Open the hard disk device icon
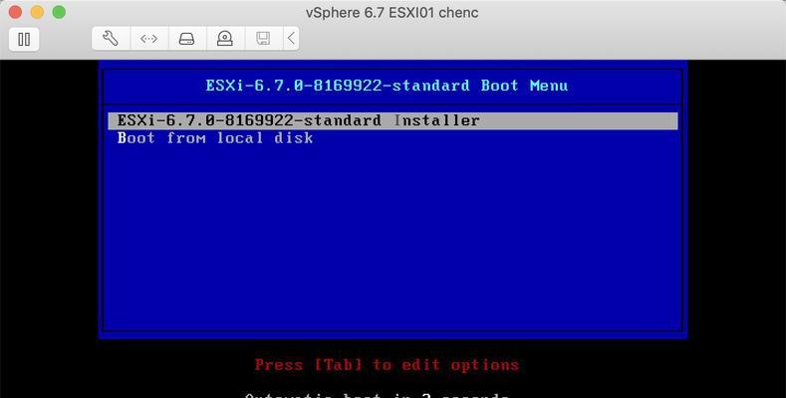Image resolution: width=786 pixels, height=398 pixels. pyautogui.click(x=186, y=39)
